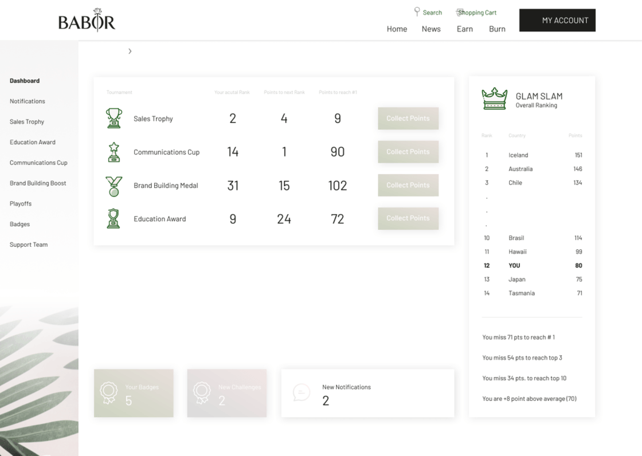Open the News menu item
The width and height of the screenshot is (642, 456).
pos(431,29)
